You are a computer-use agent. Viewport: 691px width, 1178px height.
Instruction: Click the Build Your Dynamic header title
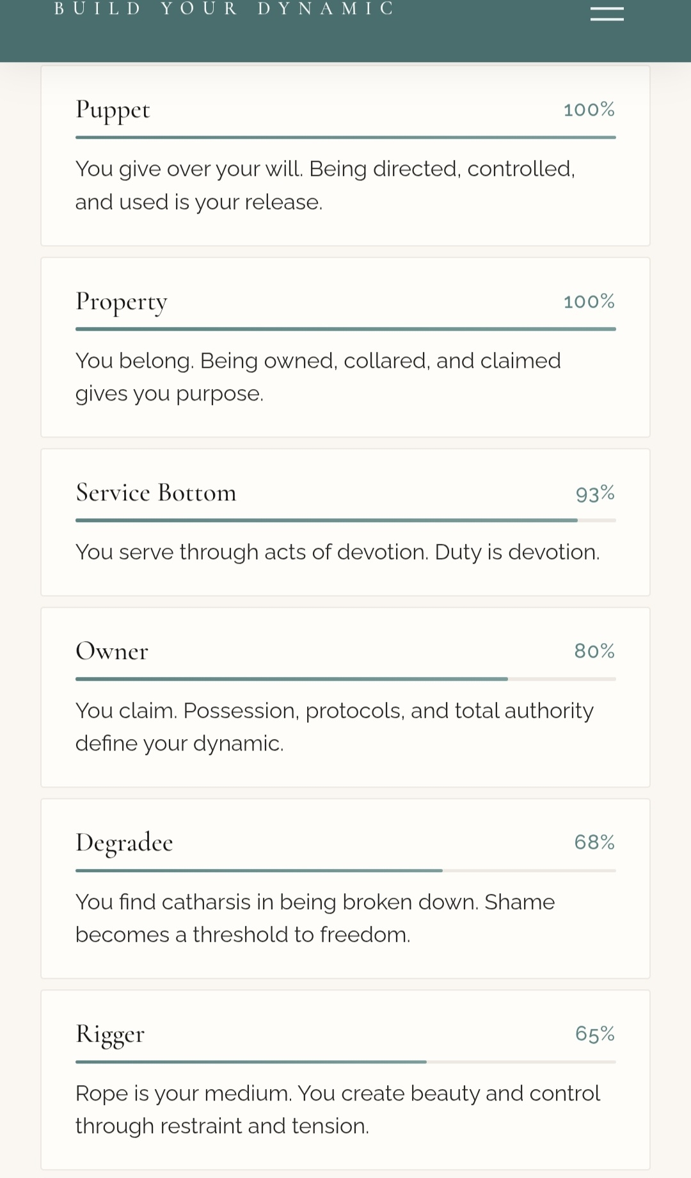coord(224,9)
